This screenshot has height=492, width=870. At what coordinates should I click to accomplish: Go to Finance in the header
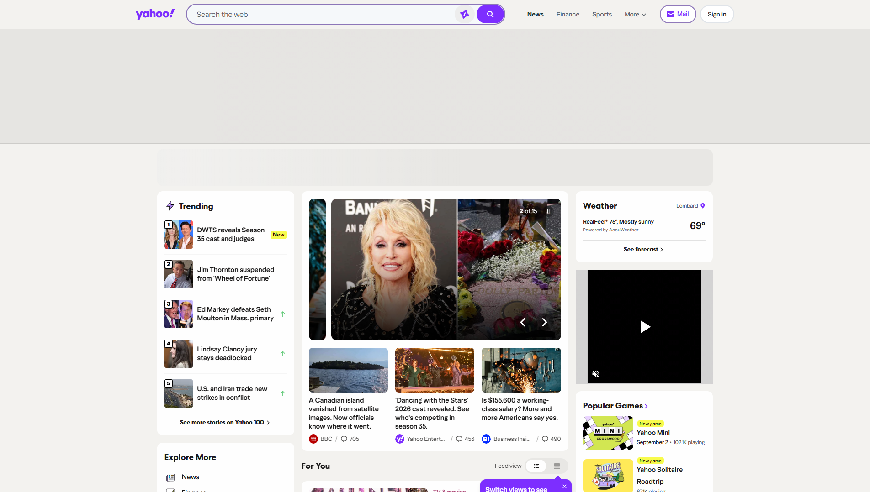point(568,14)
